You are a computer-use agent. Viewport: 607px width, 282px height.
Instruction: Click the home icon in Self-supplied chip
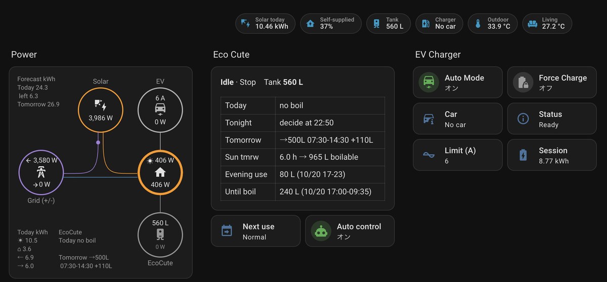click(x=310, y=23)
